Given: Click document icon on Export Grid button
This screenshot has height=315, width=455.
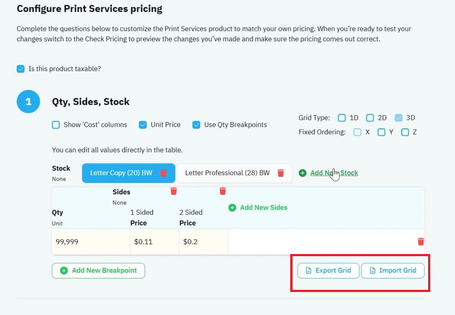Looking at the screenshot, I should (309, 271).
